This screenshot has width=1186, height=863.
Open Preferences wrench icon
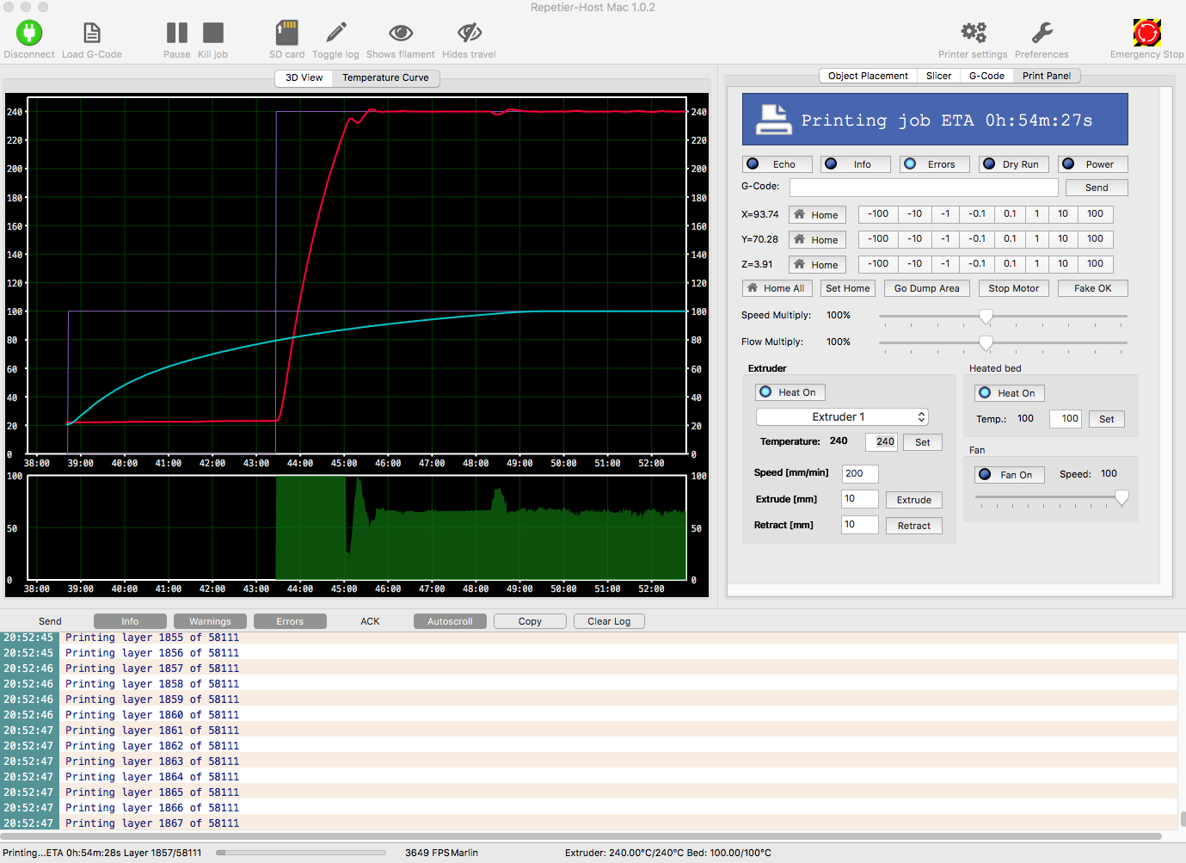click(1042, 34)
